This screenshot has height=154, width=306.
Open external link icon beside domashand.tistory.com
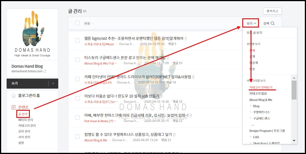[x=45, y=71]
